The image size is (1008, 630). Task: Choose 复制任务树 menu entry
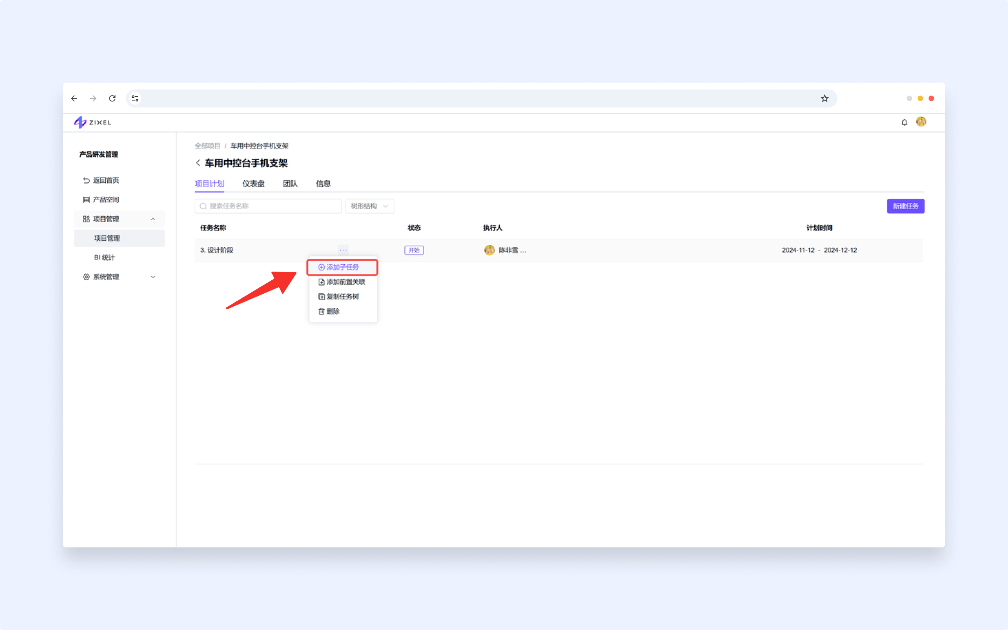click(x=342, y=297)
